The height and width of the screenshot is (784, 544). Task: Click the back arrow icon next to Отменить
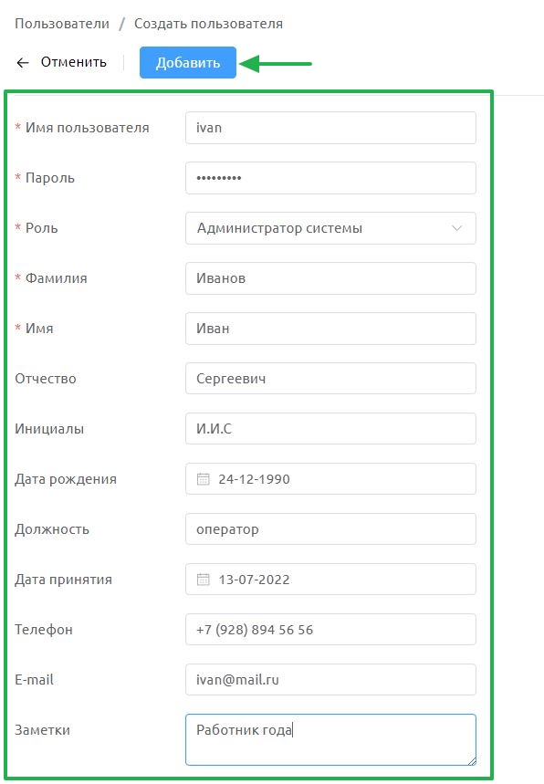point(23,62)
